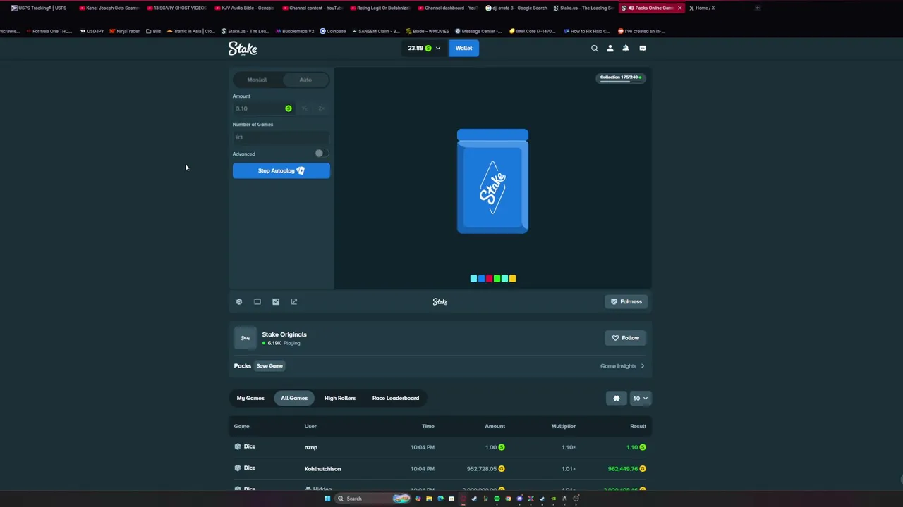Open the chat icon in the header

click(x=643, y=49)
